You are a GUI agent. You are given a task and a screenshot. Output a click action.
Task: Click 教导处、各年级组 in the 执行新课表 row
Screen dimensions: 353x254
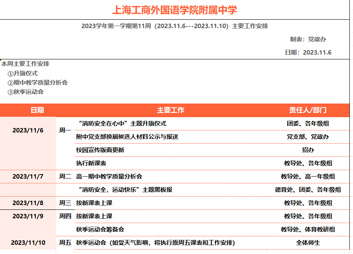[308, 163]
